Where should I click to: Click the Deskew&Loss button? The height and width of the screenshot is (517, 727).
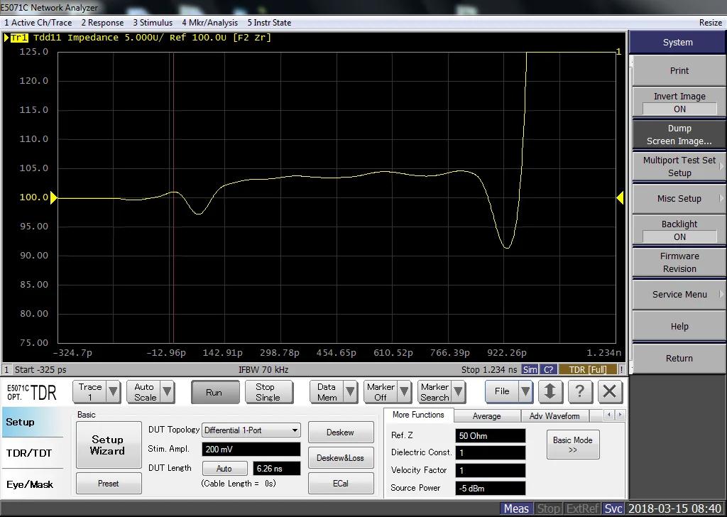click(x=341, y=457)
